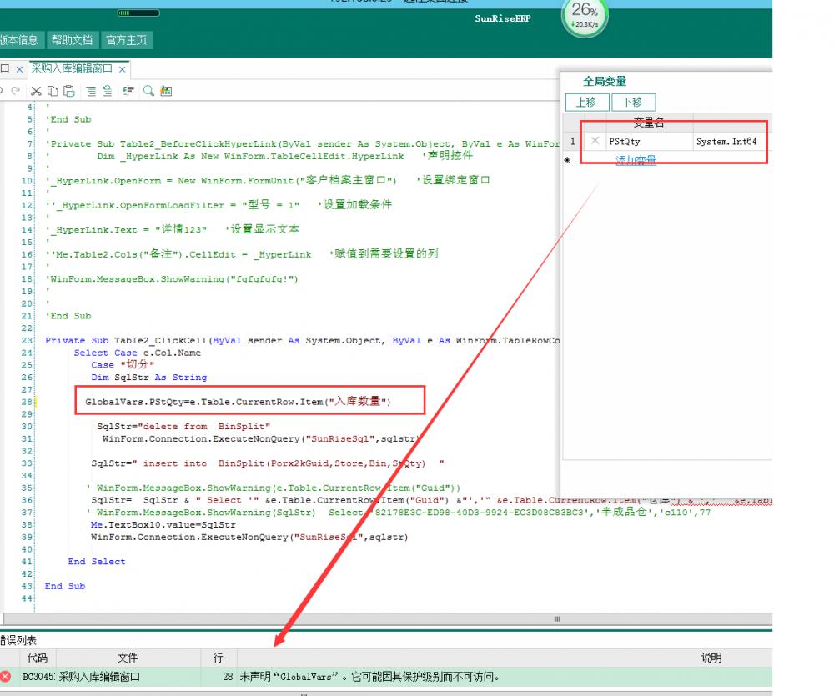Click the Select Case e.Col.Name line
Screen dimensions: 834x696
[138, 353]
